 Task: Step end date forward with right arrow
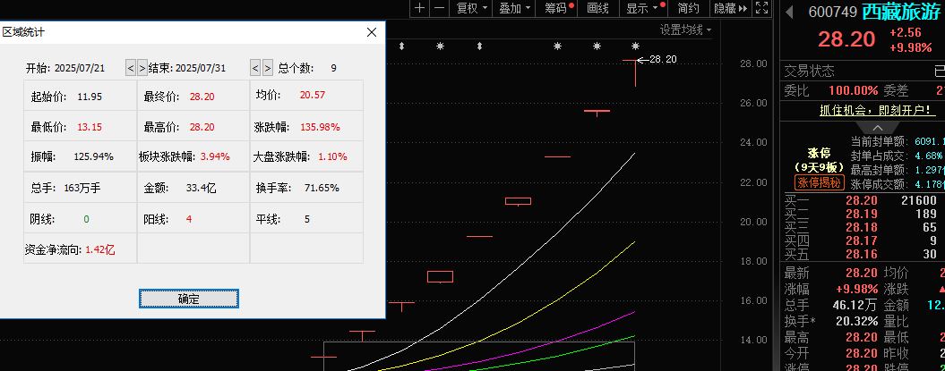[x=267, y=68]
